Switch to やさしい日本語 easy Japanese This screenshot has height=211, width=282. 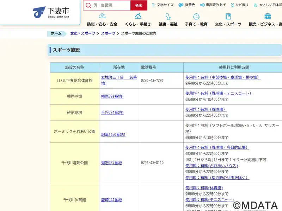[x=256, y=5]
